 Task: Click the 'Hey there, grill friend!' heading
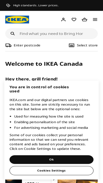[x=31, y=79]
